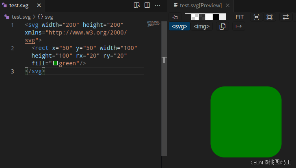Click test.svg in the breadcrumb
Image resolution: width=296 pixels, height=168 pixels.
coord(21,17)
